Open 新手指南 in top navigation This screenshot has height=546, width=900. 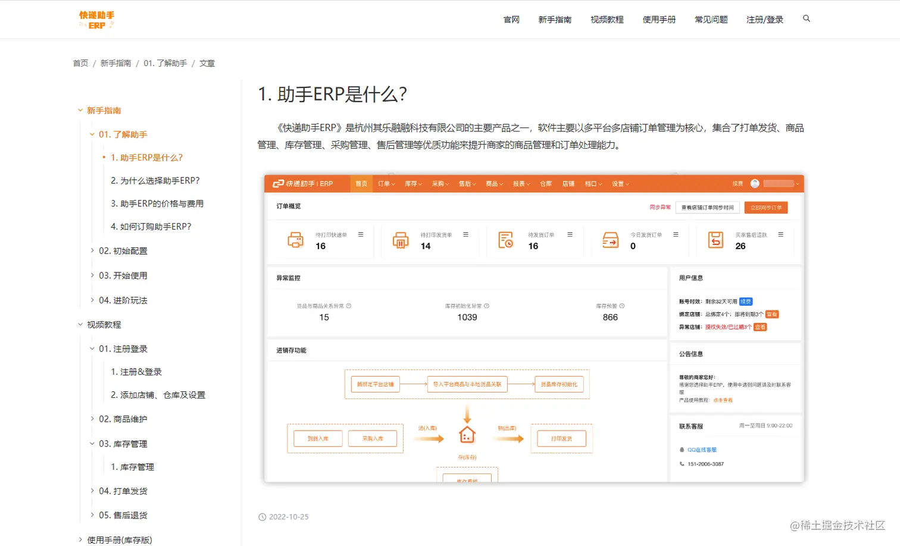pos(555,20)
